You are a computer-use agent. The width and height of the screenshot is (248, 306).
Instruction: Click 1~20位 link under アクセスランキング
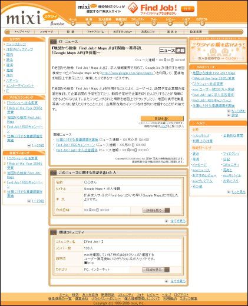pos(38,145)
